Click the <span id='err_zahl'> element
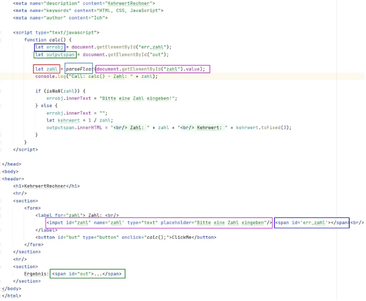The image size is (366, 301). [x=312, y=223]
